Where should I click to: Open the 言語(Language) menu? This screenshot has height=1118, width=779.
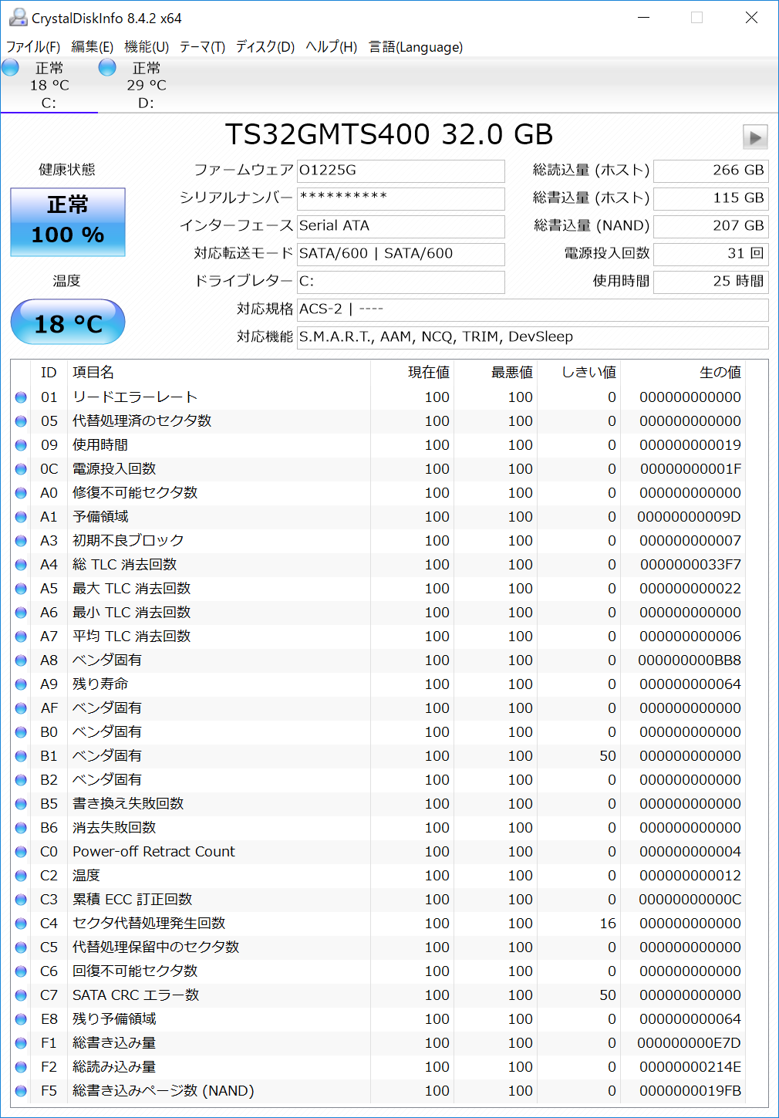[x=416, y=47]
